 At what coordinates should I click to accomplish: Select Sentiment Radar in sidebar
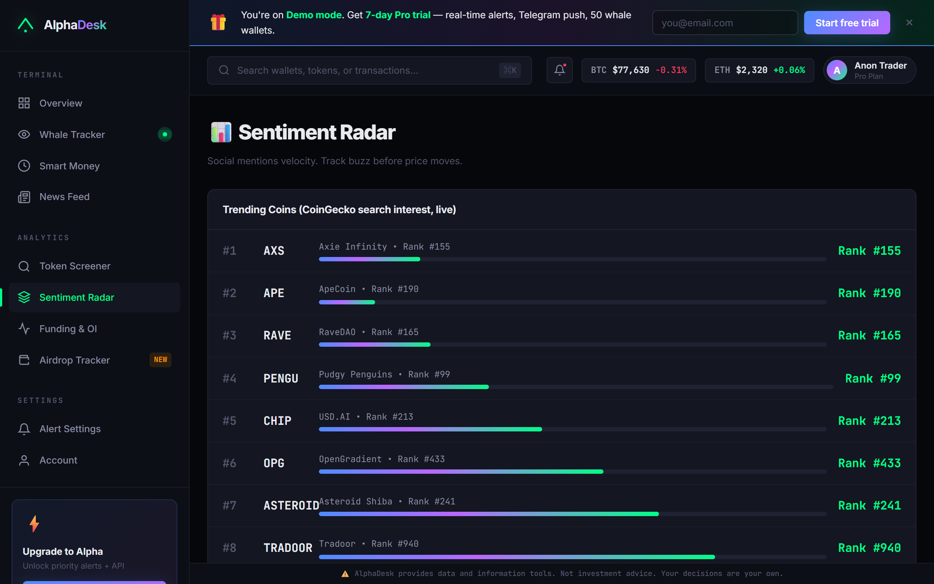[94, 297]
